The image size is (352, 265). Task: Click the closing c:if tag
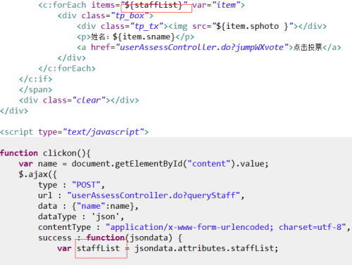(36, 79)
